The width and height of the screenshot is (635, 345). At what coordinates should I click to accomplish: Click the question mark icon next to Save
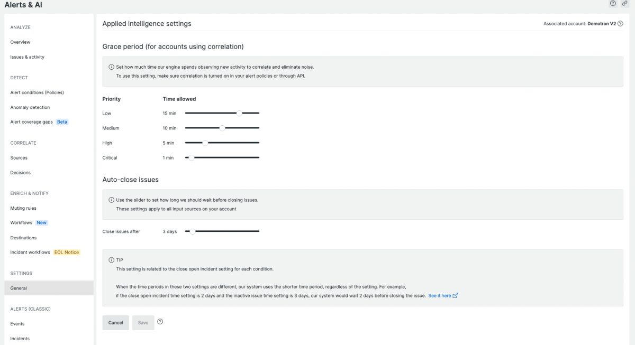coord(160,322)
